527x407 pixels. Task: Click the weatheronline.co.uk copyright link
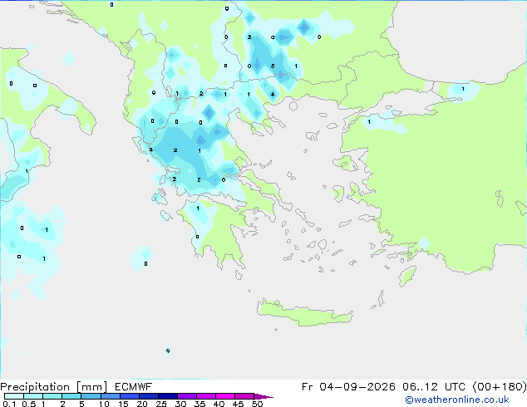456,400
